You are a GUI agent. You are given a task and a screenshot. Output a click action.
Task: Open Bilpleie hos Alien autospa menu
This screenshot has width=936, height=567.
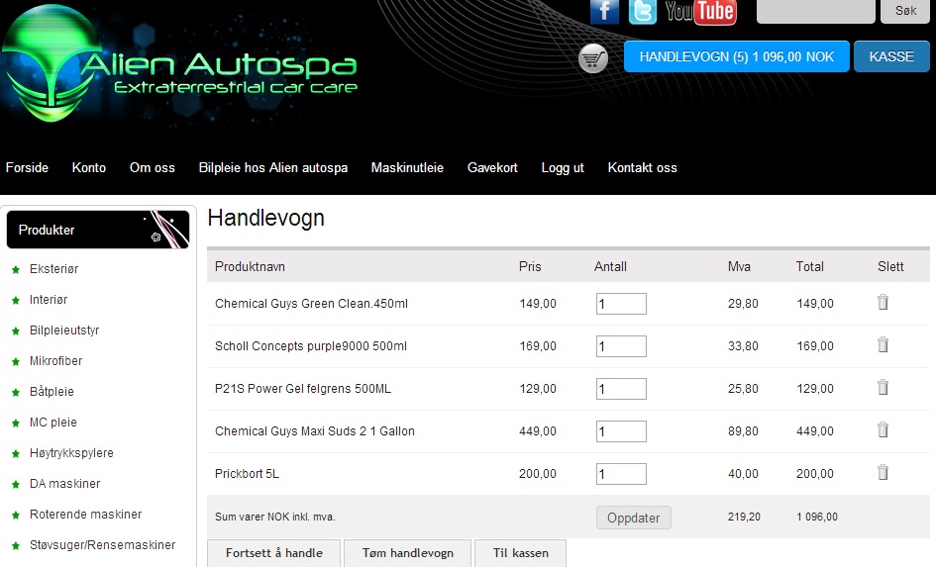tap(272, 167)
